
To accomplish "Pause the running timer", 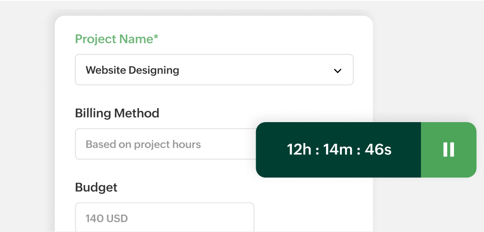I will click(449, 149).
